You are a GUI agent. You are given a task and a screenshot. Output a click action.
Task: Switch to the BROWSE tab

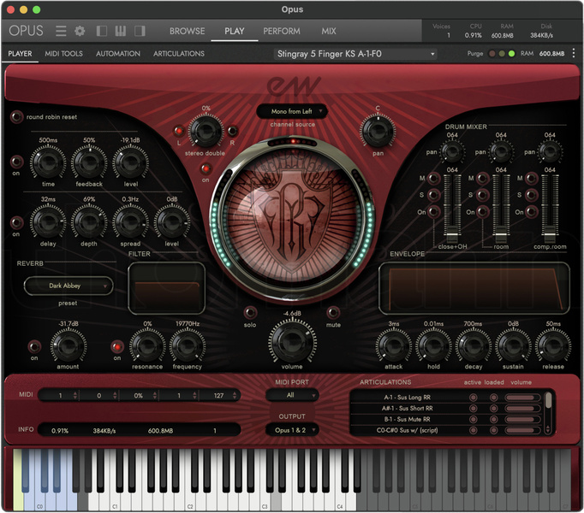[187, 31]
